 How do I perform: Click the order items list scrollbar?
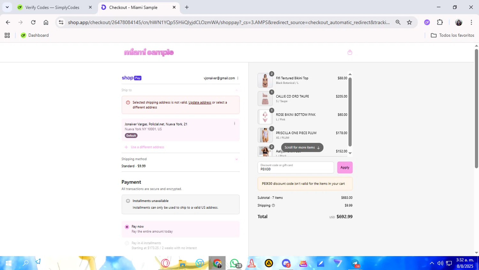tap(350, 112)
